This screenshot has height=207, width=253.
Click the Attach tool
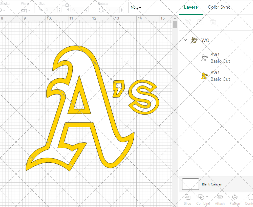click(220, 199)
